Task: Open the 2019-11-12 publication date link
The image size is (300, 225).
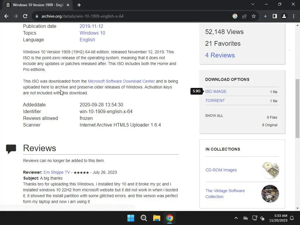Action: [91, 26]
